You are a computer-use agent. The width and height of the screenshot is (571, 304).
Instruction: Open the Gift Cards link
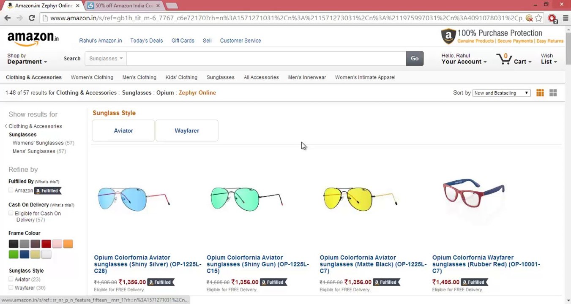click(183, 41)
